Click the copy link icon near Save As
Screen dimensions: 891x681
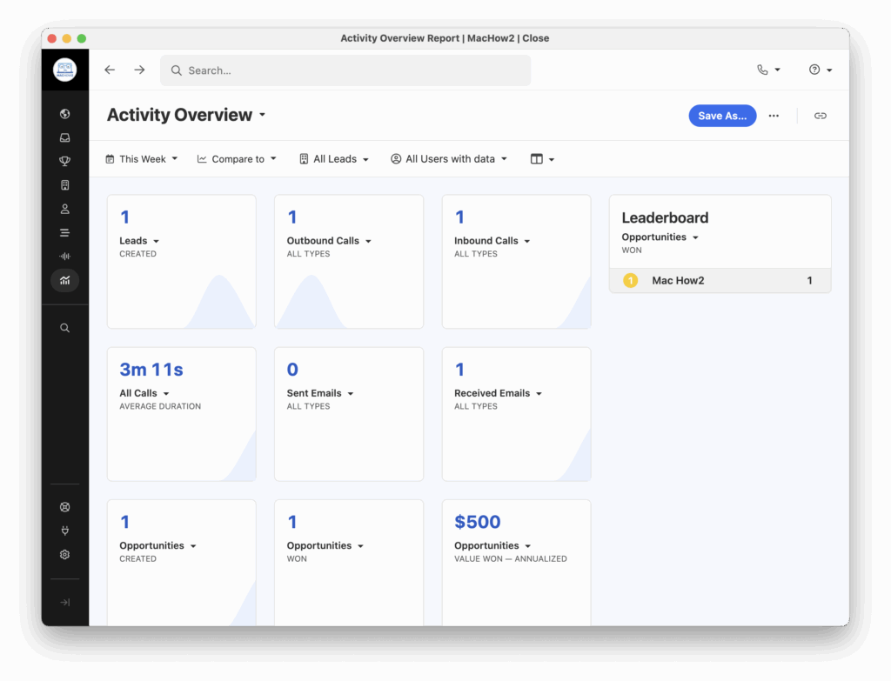click(820, 116)
